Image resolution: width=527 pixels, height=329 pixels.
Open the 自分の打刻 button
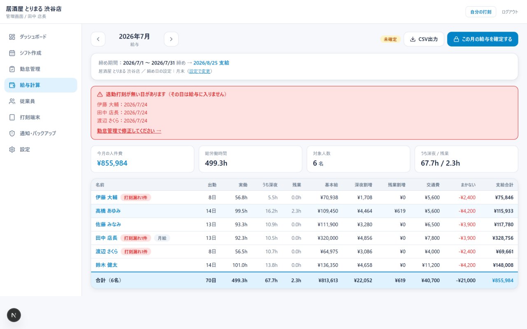[480, 12]
